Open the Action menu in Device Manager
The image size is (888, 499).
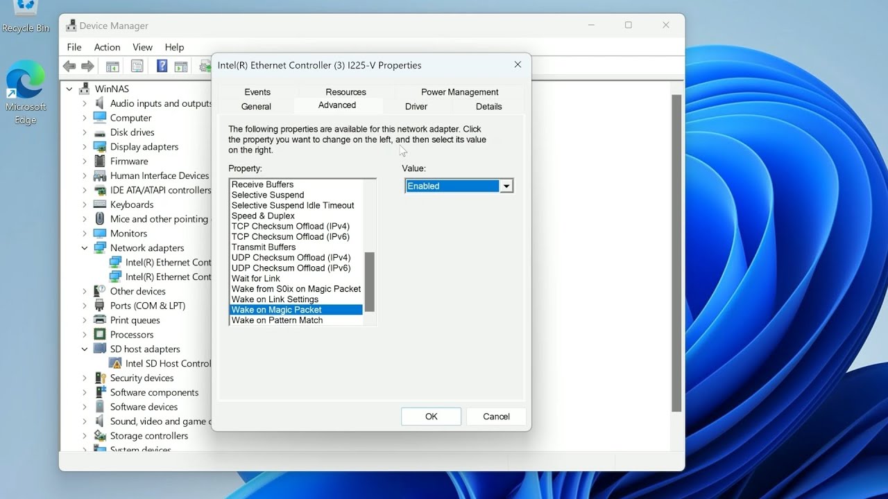click(107, 47)
